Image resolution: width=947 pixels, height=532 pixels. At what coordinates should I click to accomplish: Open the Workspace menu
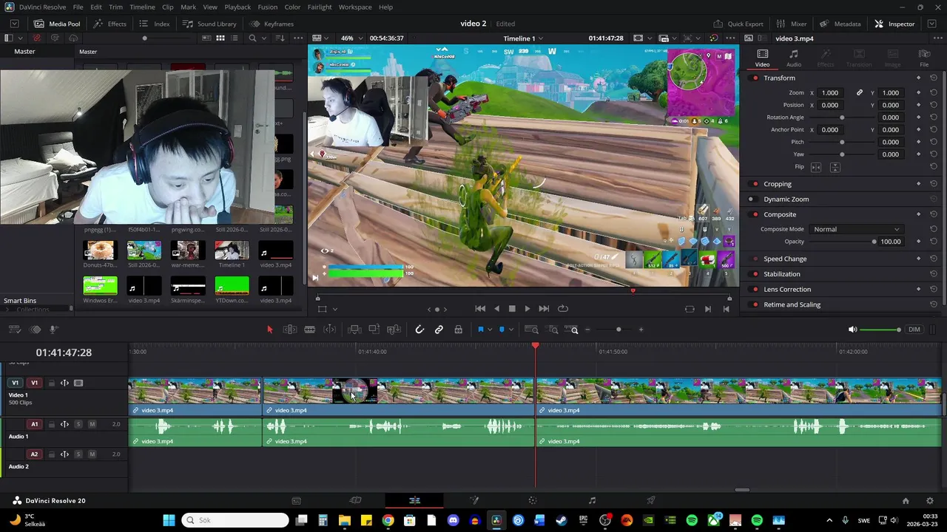coord(355,7)
